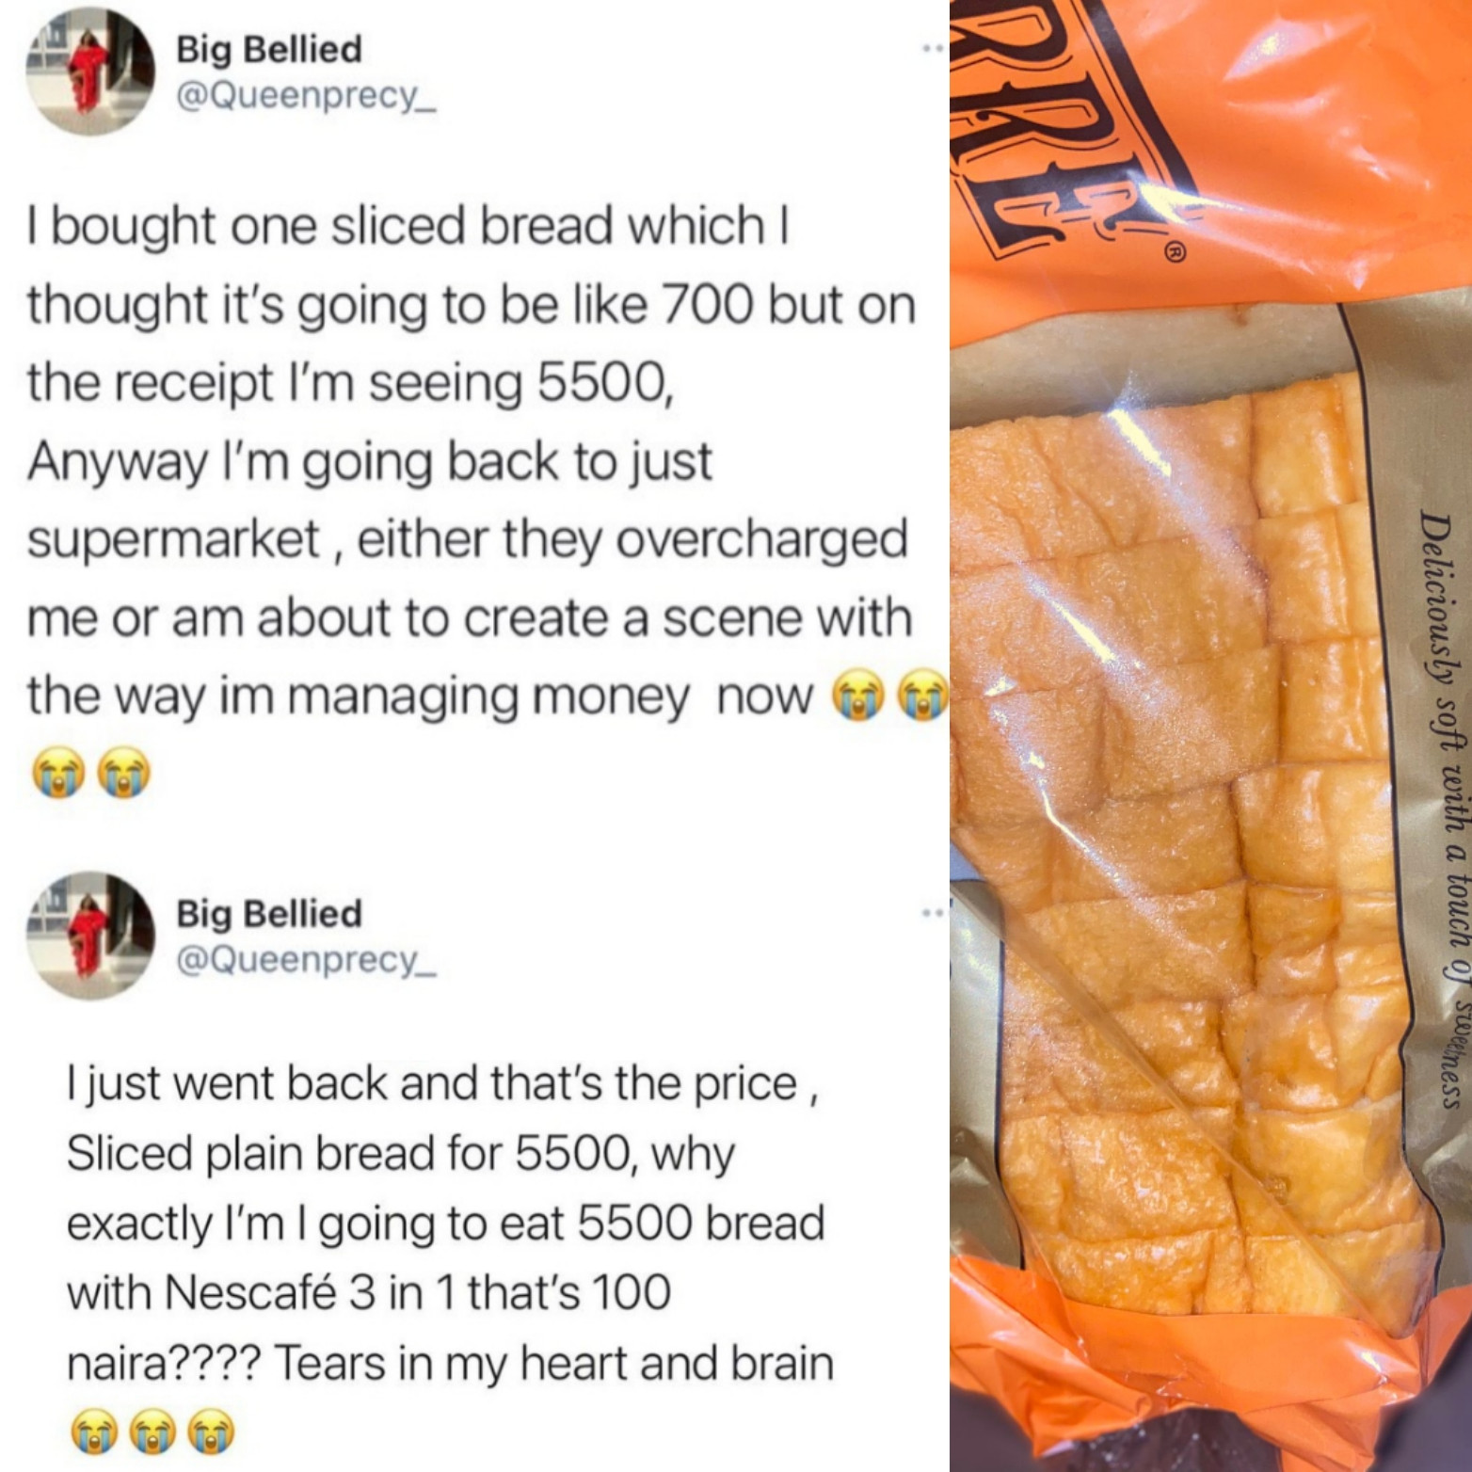
Task: Open the second tweet's more options dots
Action: point(932,912)
